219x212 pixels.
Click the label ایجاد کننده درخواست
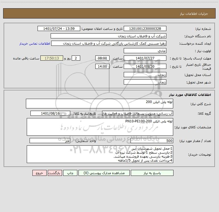[195, 44]
